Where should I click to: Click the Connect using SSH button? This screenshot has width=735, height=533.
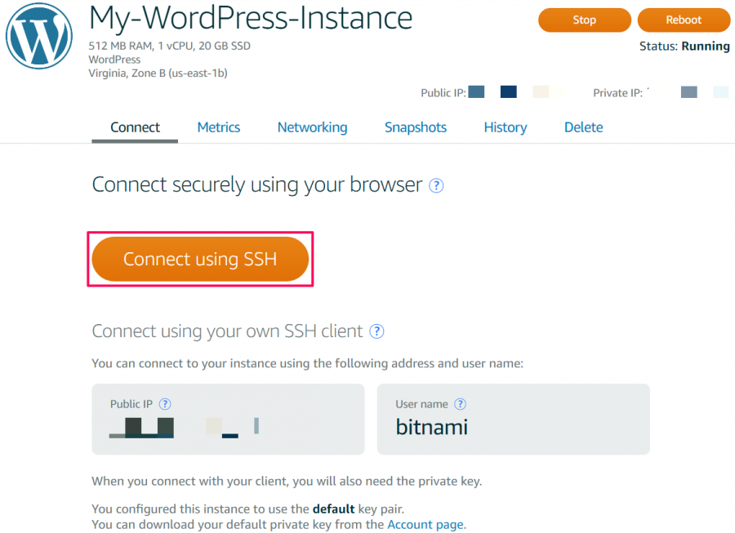pyautogui.click(x=200, y=259)
